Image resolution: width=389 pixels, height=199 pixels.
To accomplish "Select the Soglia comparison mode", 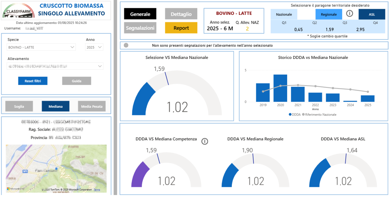I will point(19,106).
